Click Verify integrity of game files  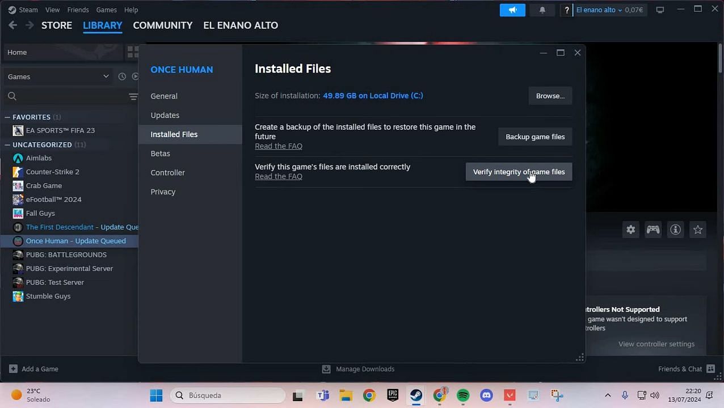click(519, 172)
